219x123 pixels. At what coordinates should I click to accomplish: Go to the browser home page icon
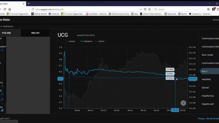tap(10, 9)
